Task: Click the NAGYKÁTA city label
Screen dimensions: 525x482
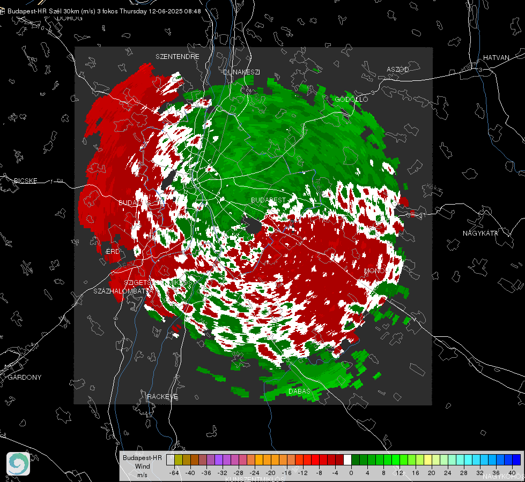Action: [480, 233]
